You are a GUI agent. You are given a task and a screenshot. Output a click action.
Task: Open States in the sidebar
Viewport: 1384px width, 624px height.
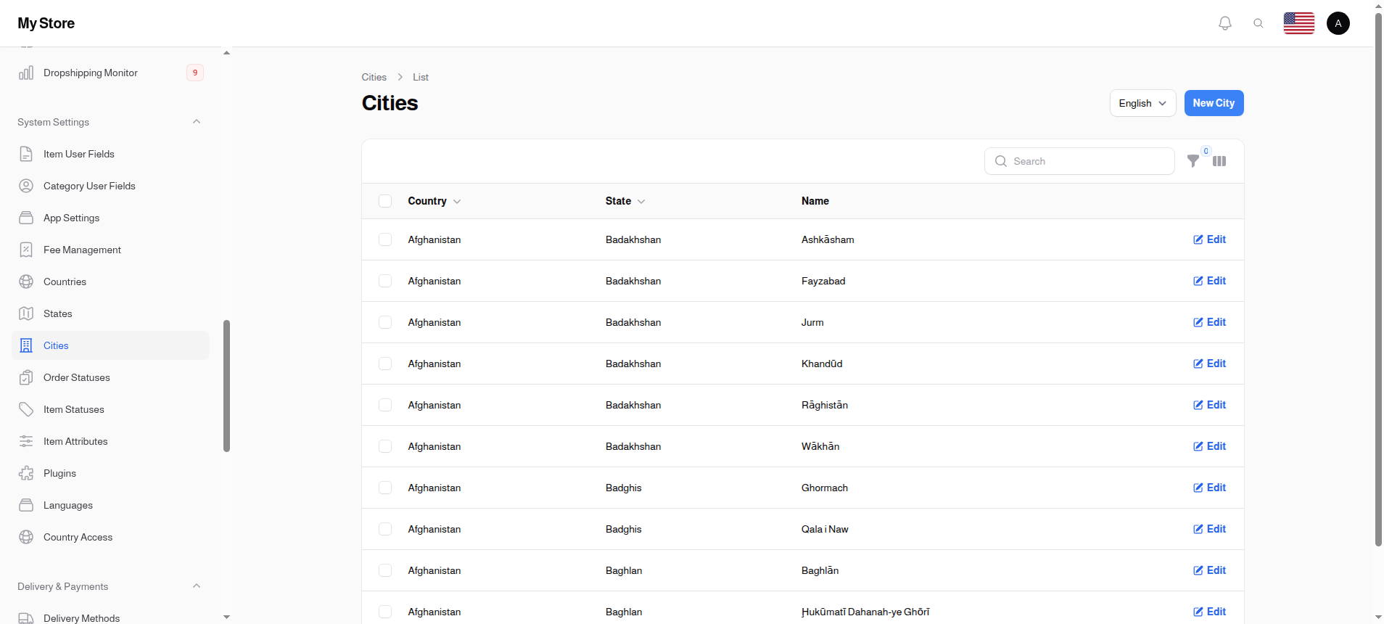click(110, 313)
